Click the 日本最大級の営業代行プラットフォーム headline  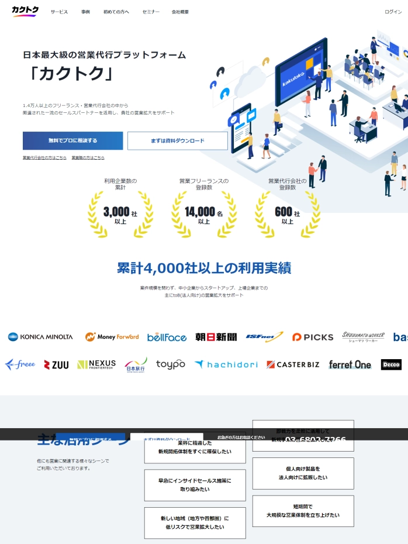[x=105, y=55]
